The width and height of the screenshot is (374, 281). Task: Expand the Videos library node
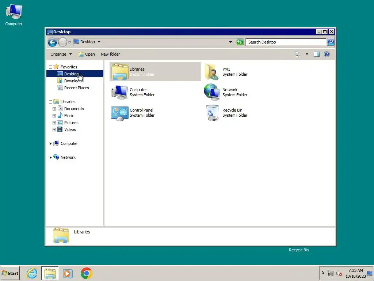point(54,130)
